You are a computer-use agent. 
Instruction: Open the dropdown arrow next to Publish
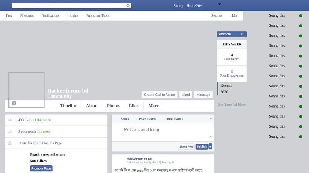pyautogui.click(x=211, y=146)
